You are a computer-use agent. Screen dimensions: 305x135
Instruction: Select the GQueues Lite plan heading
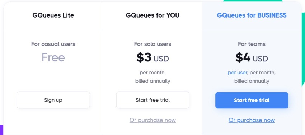53,15
